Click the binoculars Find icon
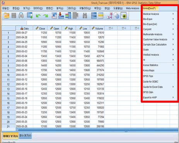Screen dimensions: 179x143 tap(85, 15)
